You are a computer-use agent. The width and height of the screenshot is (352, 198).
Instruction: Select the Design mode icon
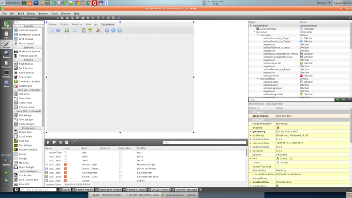tap(6, 44)
